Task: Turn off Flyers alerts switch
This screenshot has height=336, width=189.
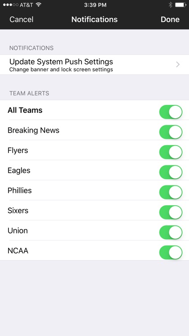Action: point(171,152)
